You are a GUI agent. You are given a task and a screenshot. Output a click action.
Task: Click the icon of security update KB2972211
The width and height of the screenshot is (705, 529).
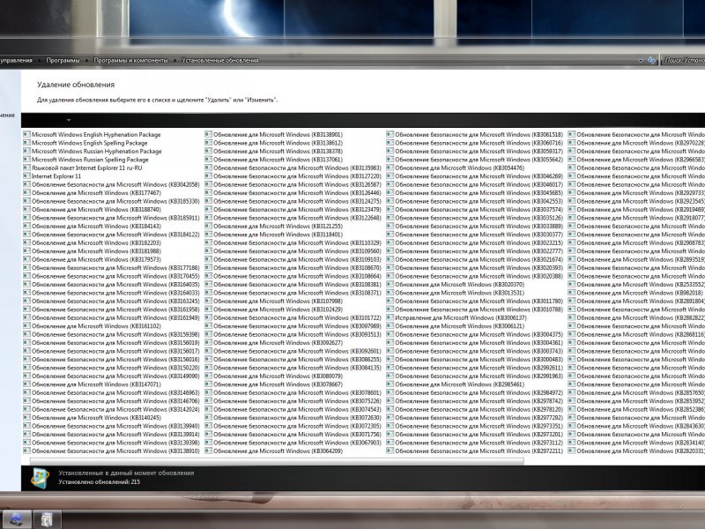click(390, 451)
